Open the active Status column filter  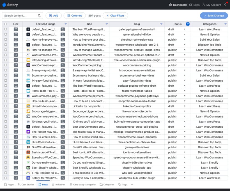[188, 24]
